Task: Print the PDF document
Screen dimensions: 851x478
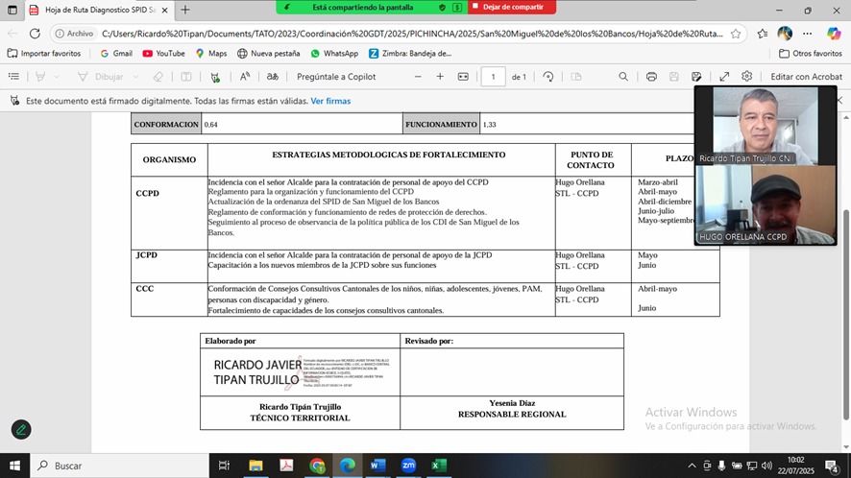Action: pyautogui.click(x=651, y=77)
